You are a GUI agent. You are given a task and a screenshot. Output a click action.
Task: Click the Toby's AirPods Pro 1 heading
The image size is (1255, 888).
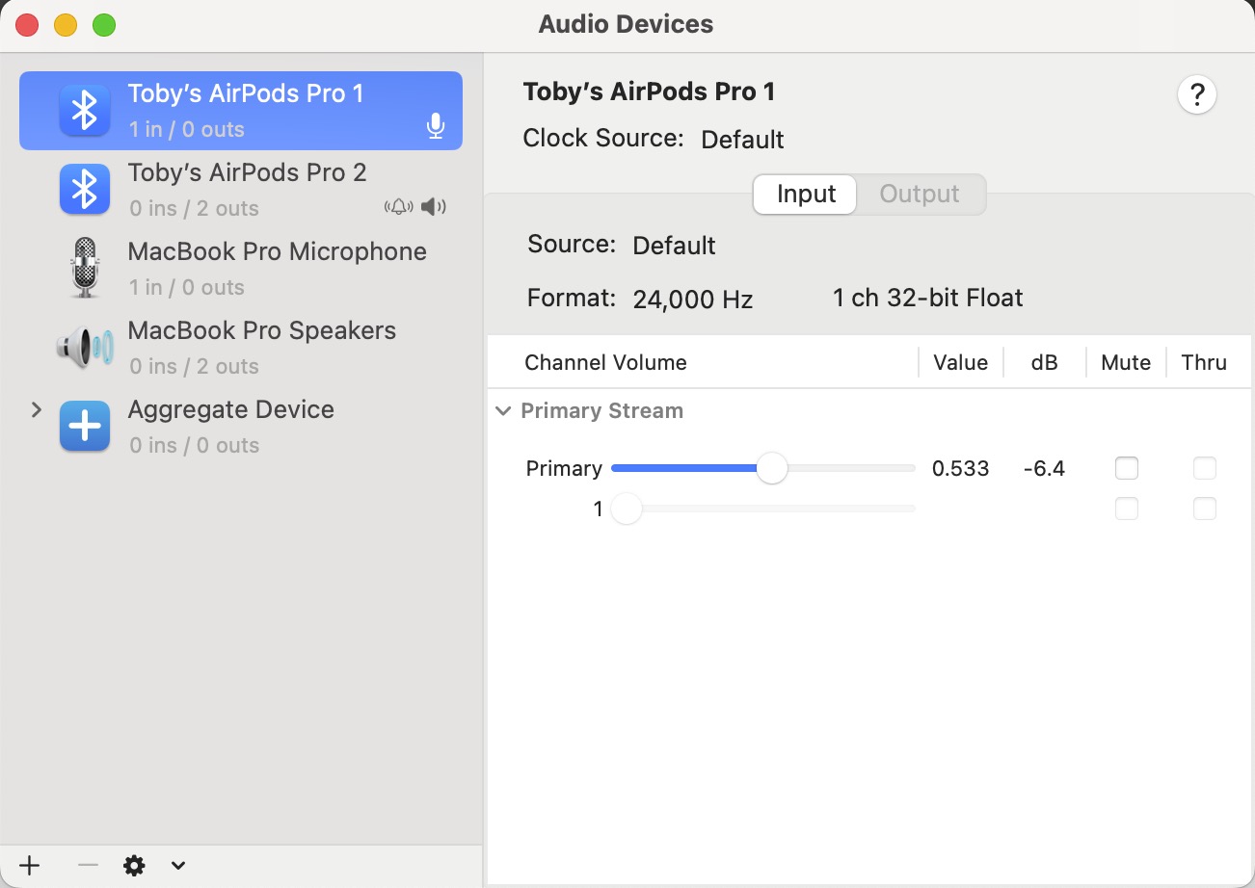click(x=649, y=92)
